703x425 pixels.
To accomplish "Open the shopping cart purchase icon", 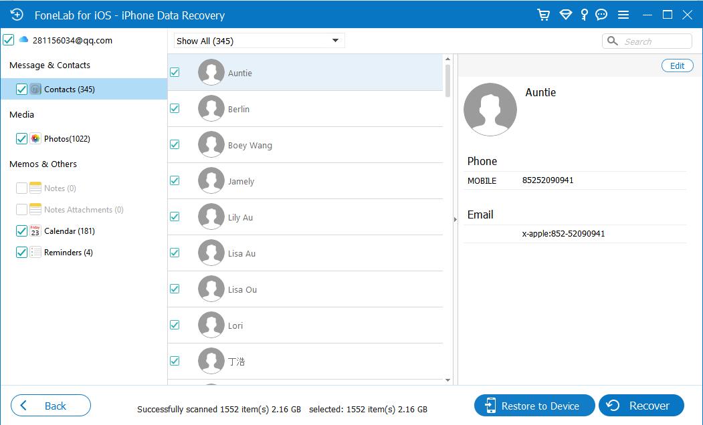I will 543,15.
